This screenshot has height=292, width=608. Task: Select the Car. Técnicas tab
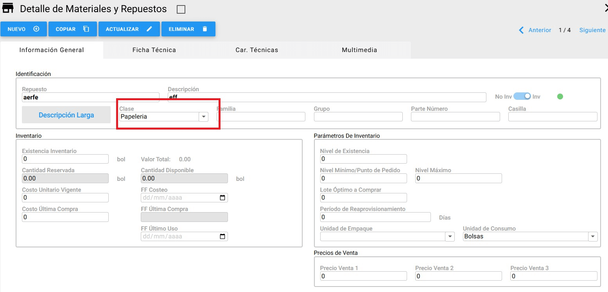pos(256,50)
